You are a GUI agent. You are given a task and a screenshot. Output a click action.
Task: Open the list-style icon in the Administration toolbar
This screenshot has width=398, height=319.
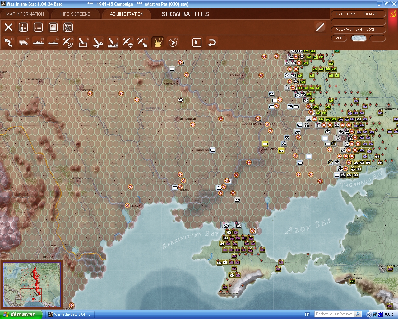click(38, 27)
